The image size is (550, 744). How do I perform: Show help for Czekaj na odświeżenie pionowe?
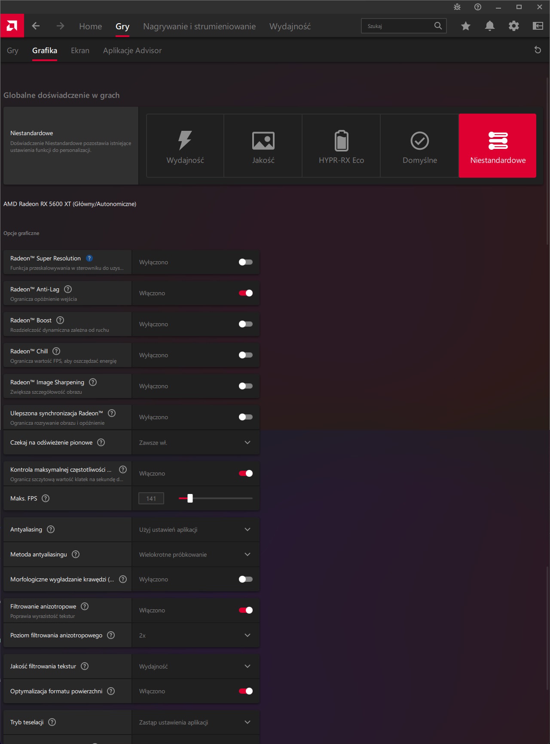click(x=101, y=442)
